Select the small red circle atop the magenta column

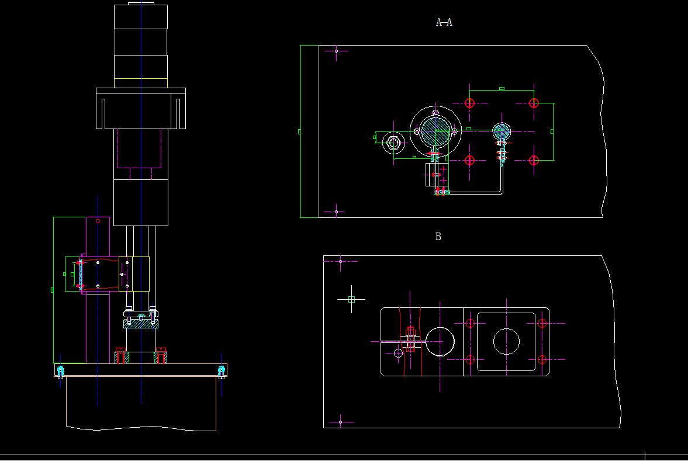point(98,221)
